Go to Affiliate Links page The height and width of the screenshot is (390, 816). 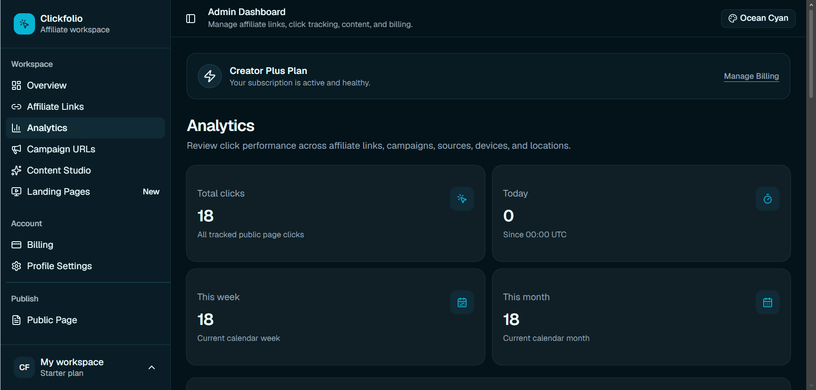[x=85, y=107]
